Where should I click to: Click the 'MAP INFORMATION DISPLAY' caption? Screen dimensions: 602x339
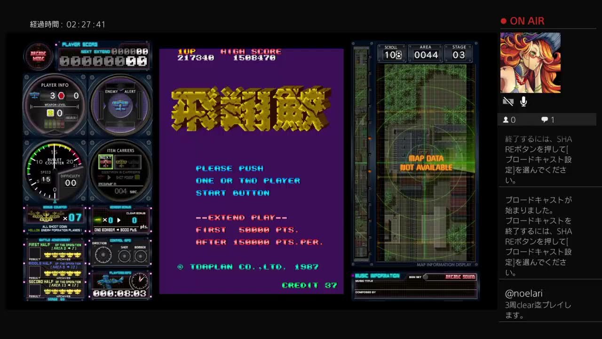444,265
